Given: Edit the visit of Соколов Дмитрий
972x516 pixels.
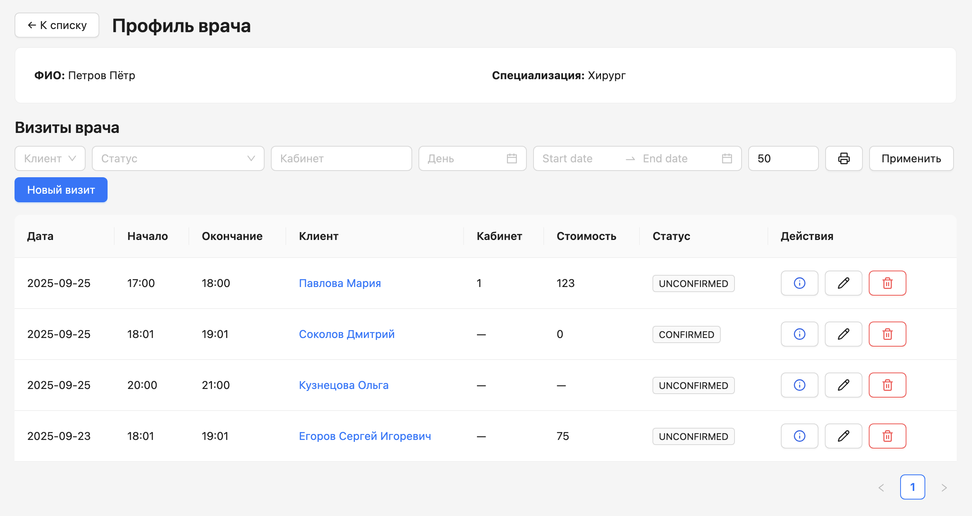Looking at the screenshot, I should 843,334.
